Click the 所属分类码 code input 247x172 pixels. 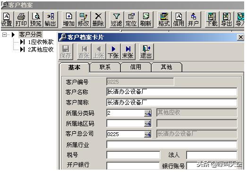tap(126, 113)
